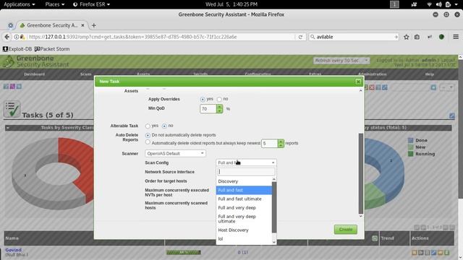Open the Applications menu
Viewport: 463px width, 260px height.
[20, 4]
